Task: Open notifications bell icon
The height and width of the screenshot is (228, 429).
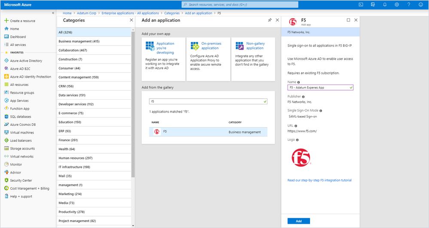Action: coord(385,5)
